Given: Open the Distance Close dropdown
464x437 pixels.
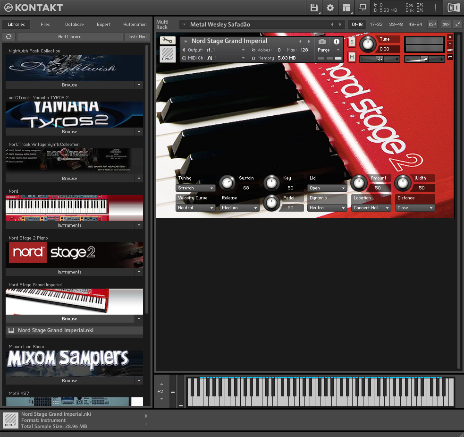Looking at the screenshot, I should point(415,208).
